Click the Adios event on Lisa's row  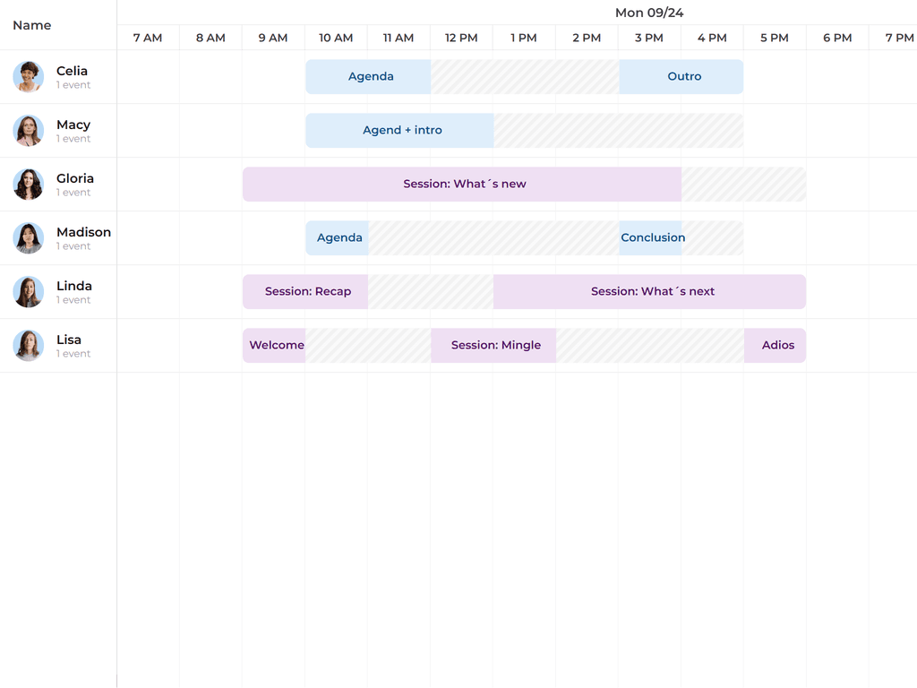click(x=776, y=345)
